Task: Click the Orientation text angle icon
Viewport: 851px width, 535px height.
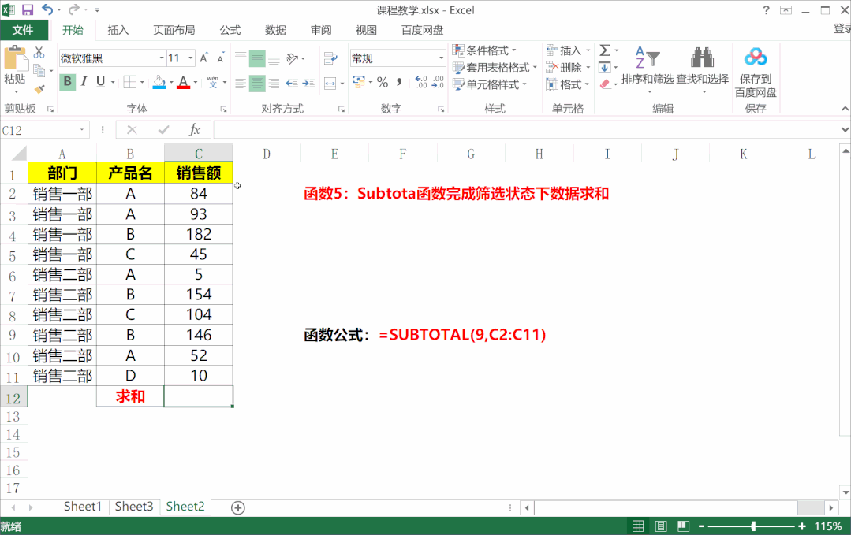Action: pyautogui.click(x=293, y=58)
